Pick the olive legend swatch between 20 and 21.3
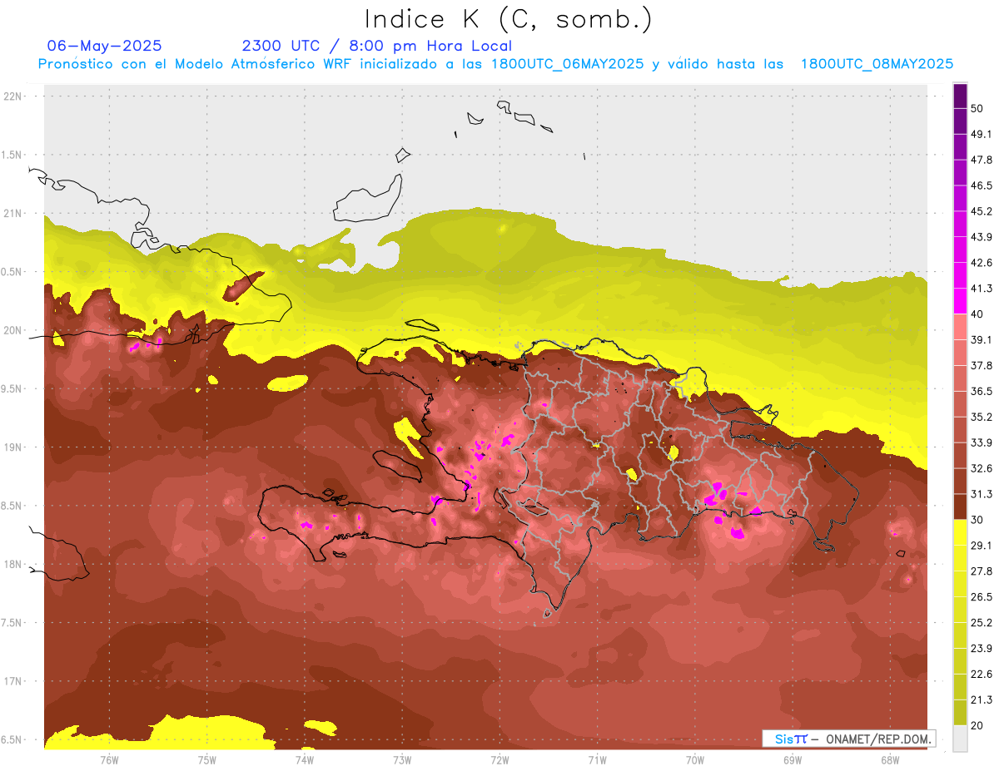 (960, 713)
